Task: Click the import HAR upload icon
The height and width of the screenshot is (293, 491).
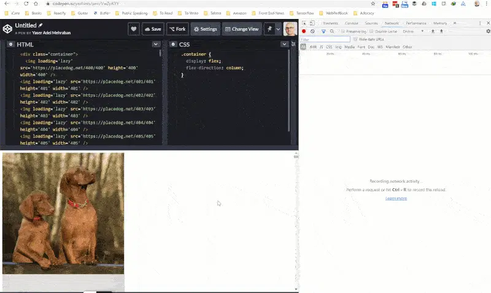Action: (x=433, y=31)
